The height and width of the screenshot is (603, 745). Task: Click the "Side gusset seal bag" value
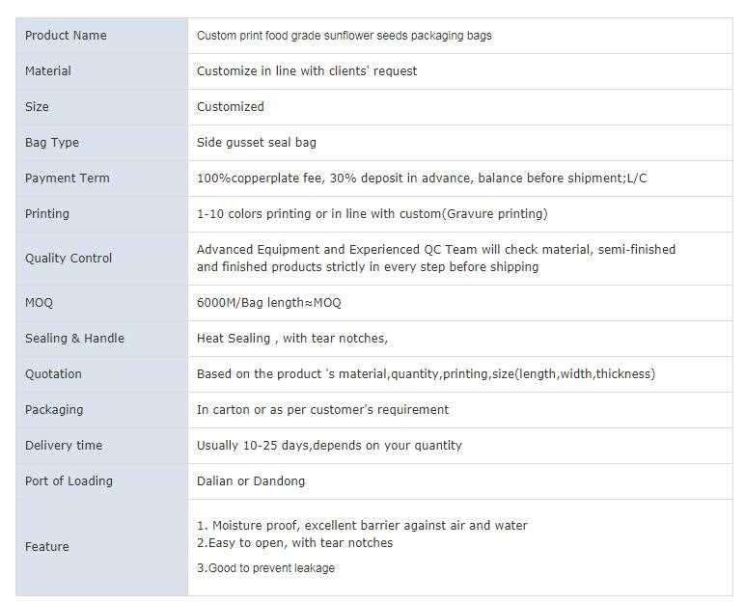pos(256,143)
